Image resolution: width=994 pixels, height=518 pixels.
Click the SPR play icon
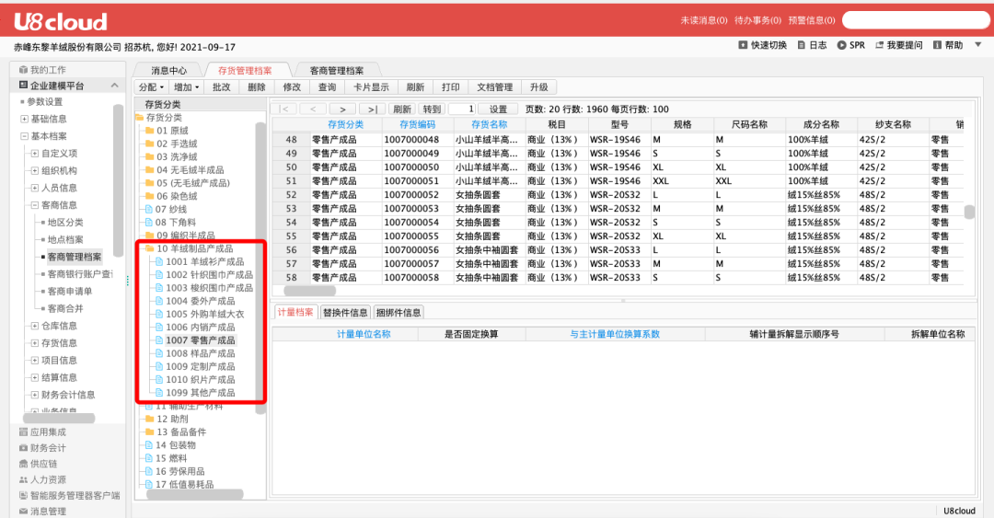pyautogui.click(x=842, y=45)
